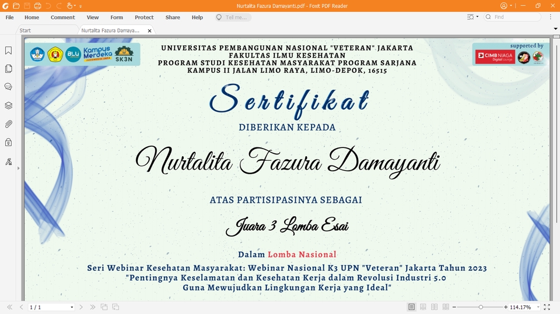The height and width of the screenshot is (314, 560).
Task: Expand the document tab list arrow
Action: pos(555,29)
